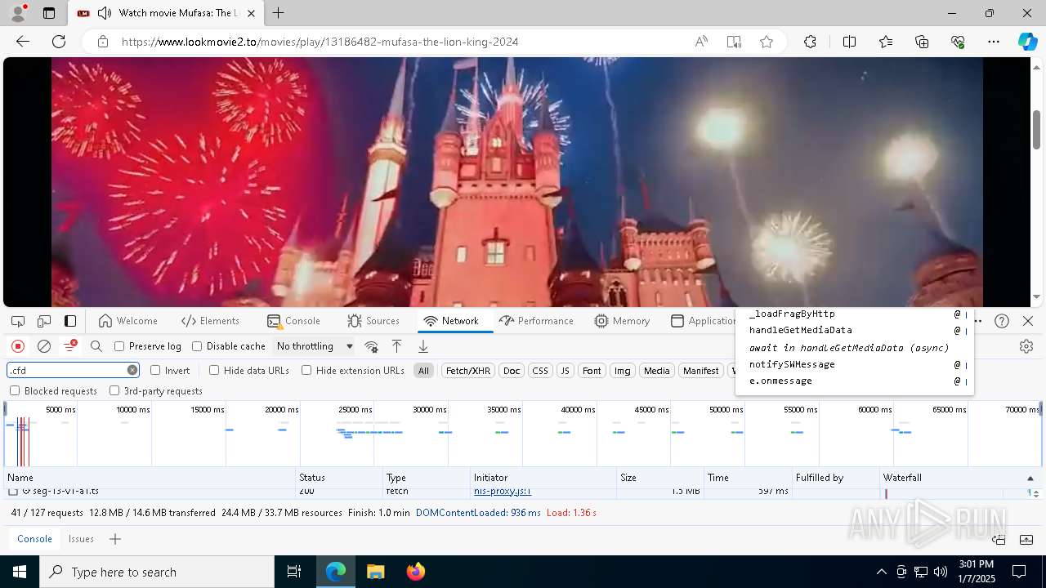Enter Immersive Reader from address bar

(x=734, y=42)
